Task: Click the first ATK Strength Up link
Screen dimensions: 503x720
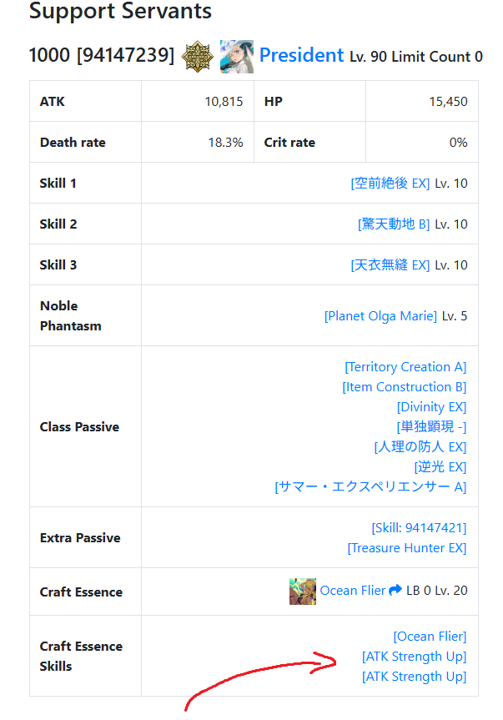Action: click(414, 657)
